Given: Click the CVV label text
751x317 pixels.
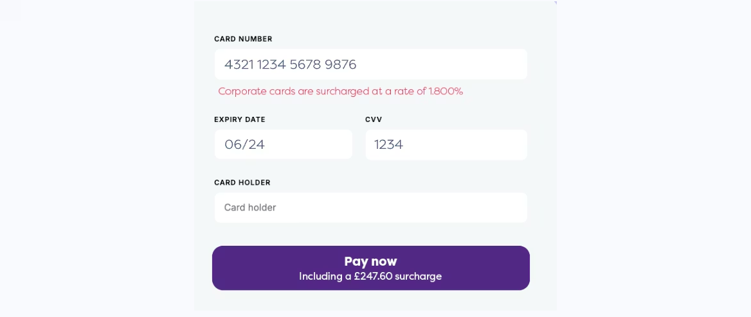Looking at the screenshot, I should pyautogui.click(x=374, y=119).
